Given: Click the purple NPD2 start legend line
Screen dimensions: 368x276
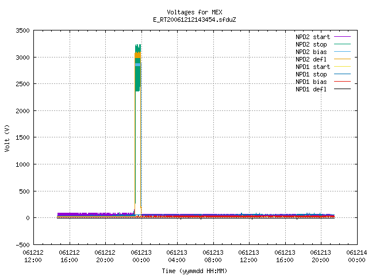Looking at the screenshot, I should click(343, 37).
